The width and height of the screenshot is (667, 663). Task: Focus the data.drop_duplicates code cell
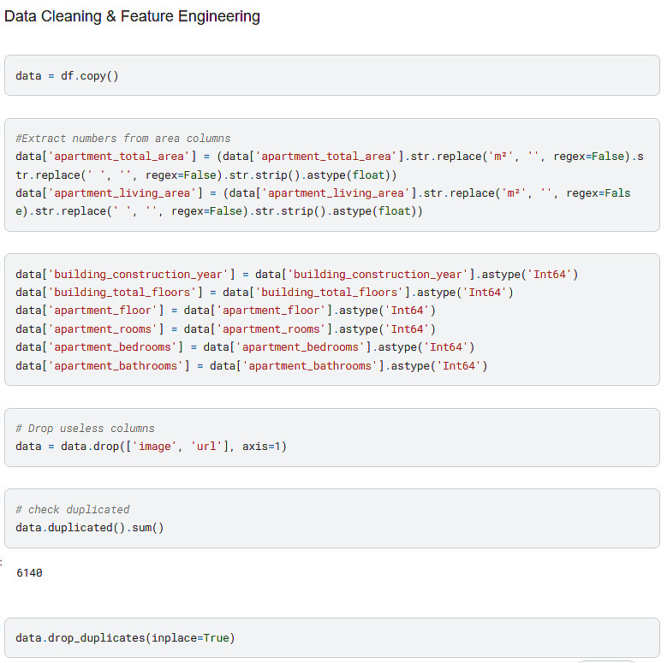125,637
